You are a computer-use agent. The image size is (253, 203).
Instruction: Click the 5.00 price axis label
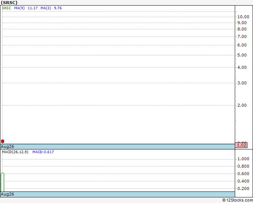pyautogui.click(x=242, y=55)
